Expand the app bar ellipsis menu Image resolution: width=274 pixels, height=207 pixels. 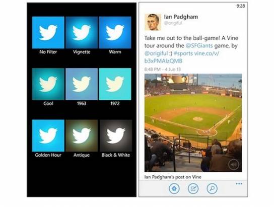coord(239,184)
